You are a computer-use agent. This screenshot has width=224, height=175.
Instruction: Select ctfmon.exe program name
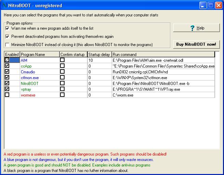[30, 78]
